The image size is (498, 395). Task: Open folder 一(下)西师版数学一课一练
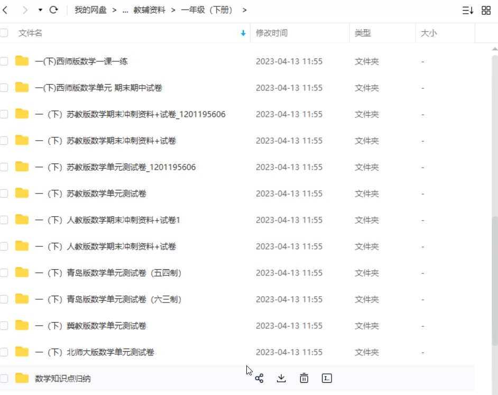(x=81, y=61)
